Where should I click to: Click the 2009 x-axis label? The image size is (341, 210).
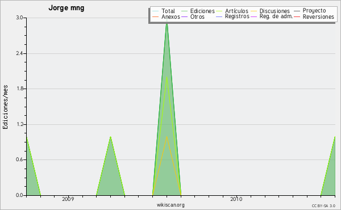pyautogui.click(x=68, y=199)
